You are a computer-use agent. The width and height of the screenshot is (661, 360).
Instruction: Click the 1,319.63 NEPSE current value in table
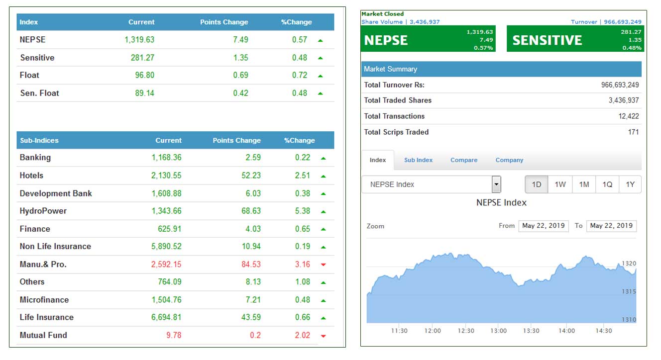tap(139, 40)
